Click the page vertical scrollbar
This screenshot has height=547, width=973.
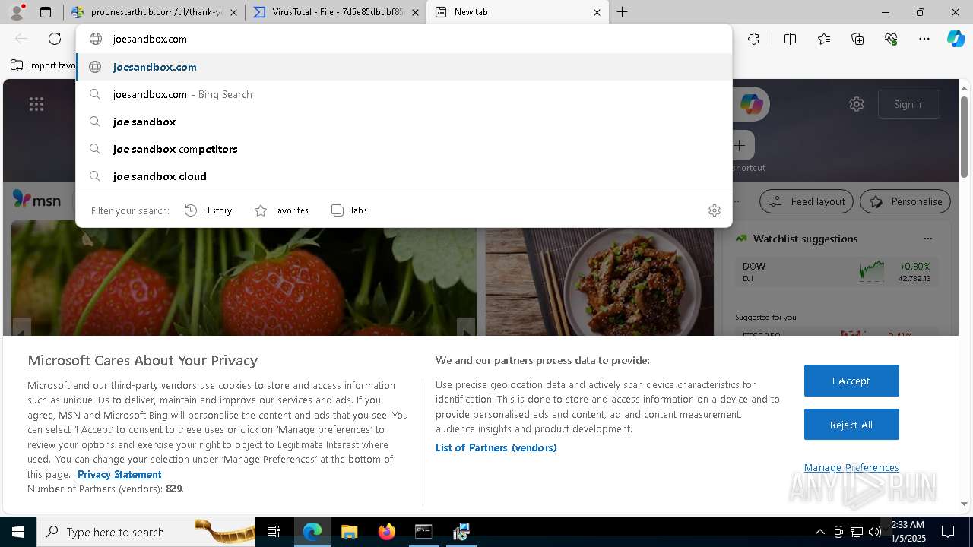964,137
